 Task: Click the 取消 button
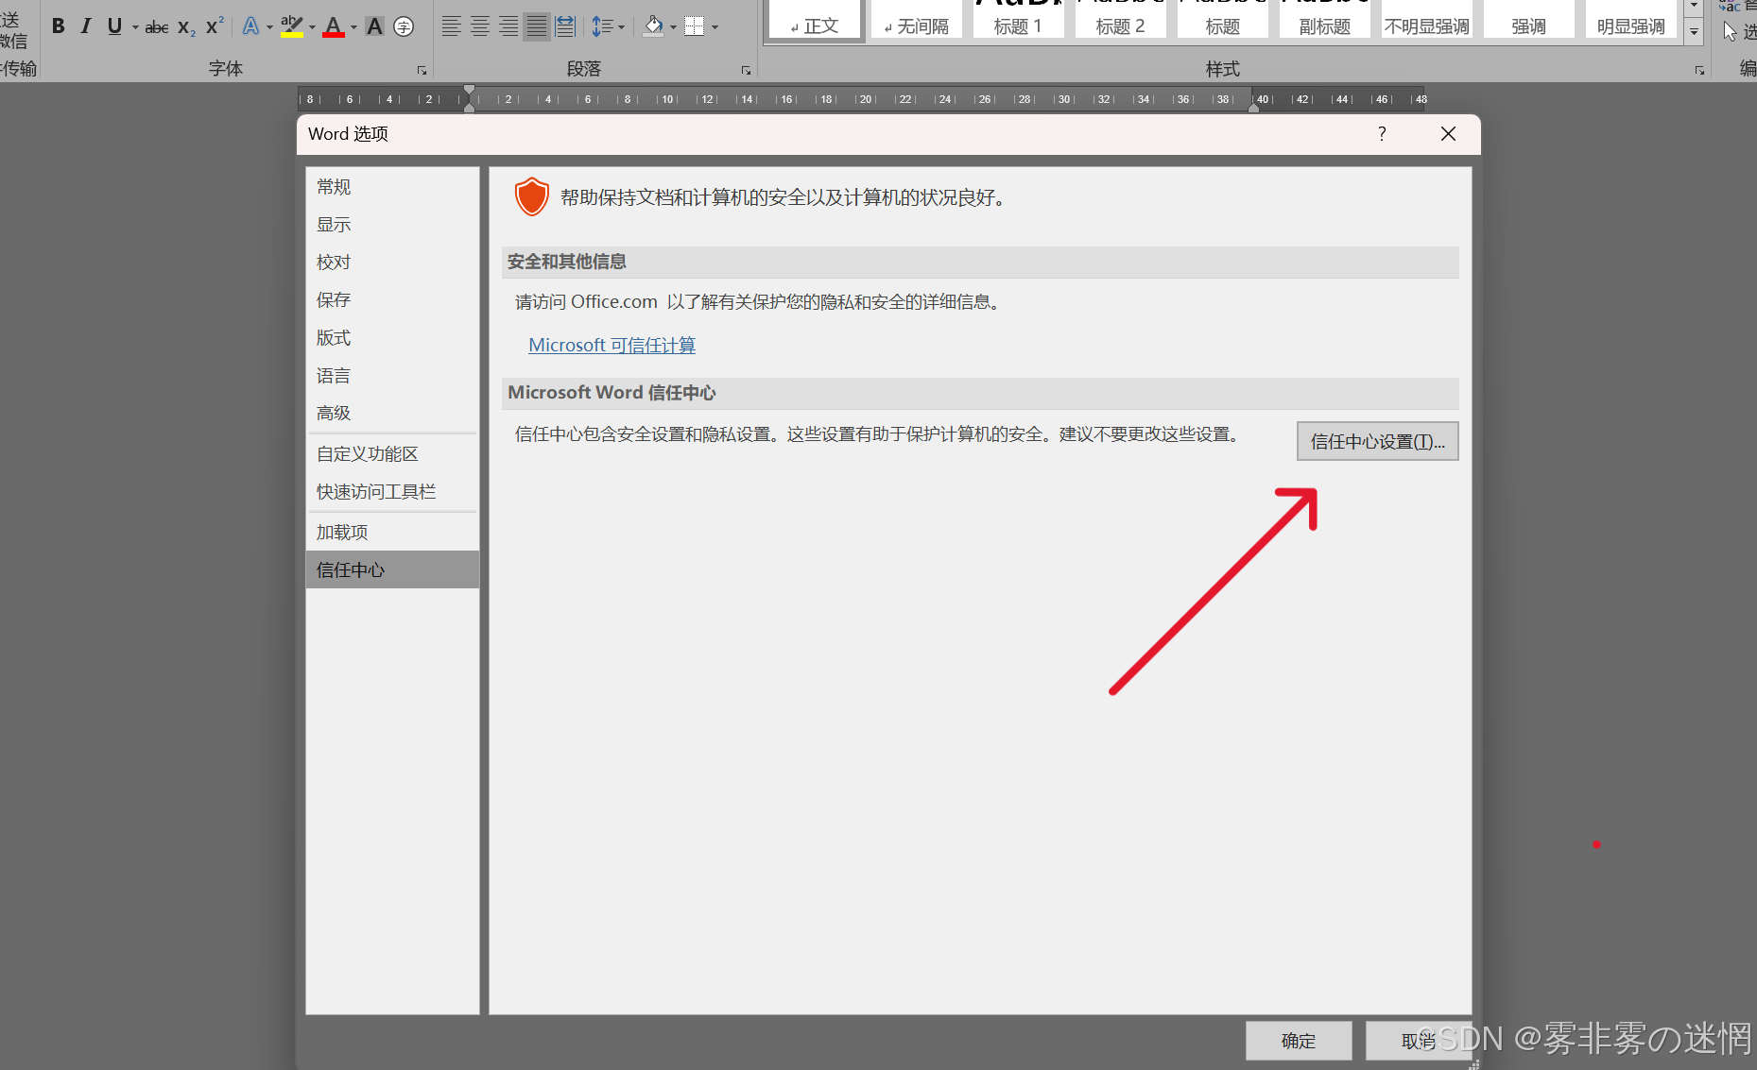[1419, 1041]
